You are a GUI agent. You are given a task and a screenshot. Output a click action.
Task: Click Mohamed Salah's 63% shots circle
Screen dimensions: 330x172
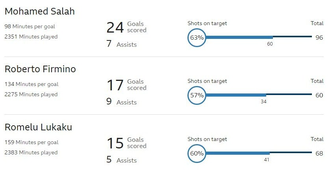(x=197, y=38)
